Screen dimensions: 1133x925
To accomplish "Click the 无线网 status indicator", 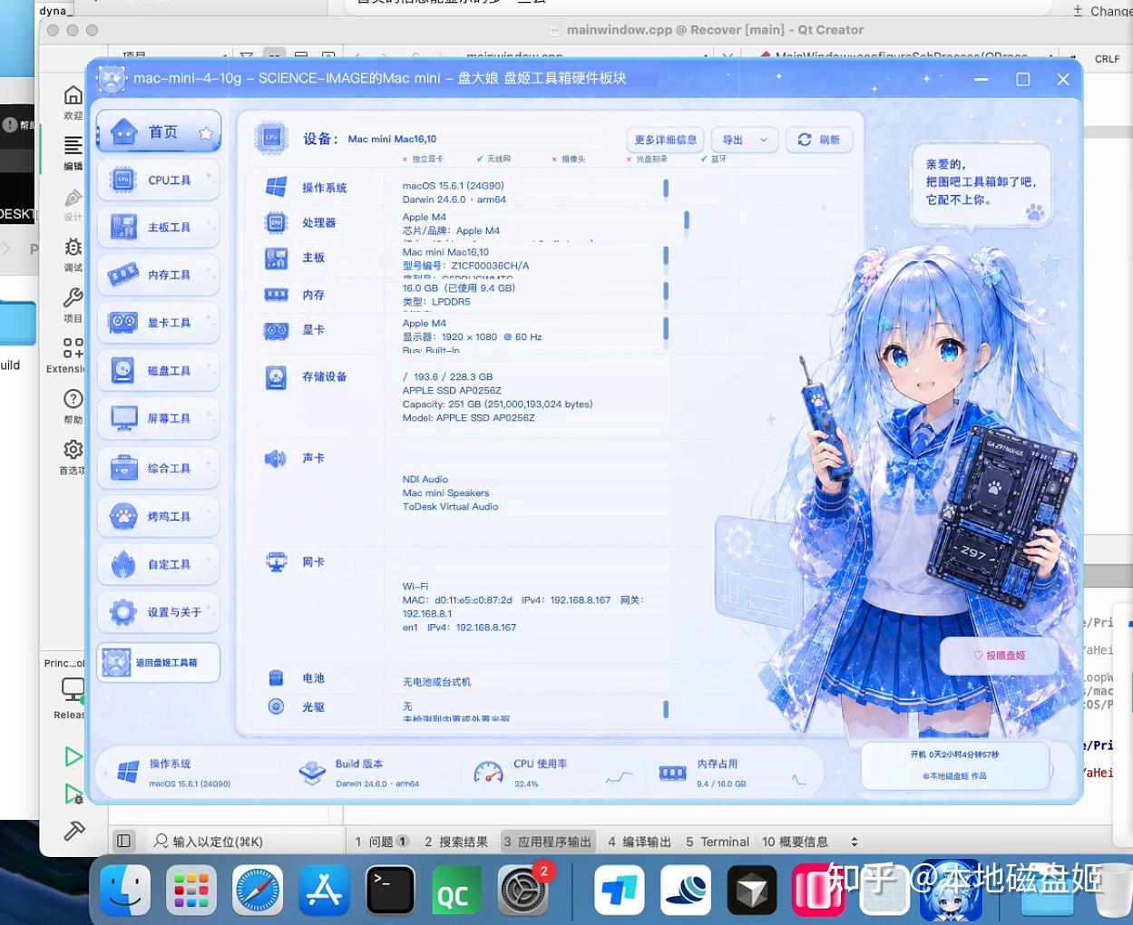I will tap(493, 160).
